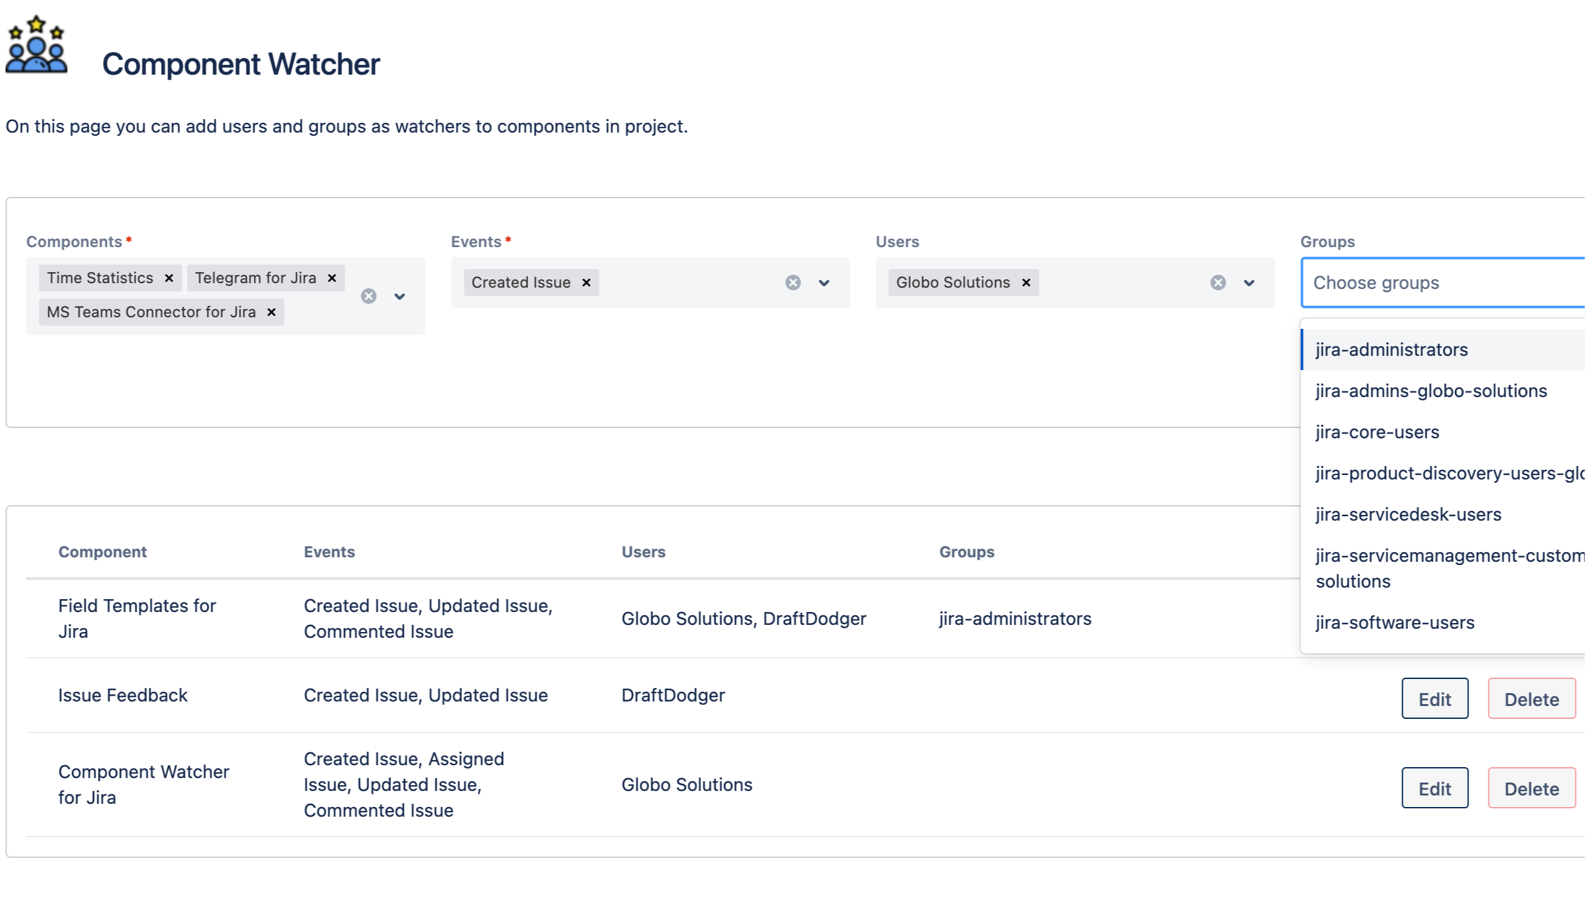This screenshot has height=901, width=1585.
Task: Expand the Components dropdown chevron
Action: pos(400,296)
